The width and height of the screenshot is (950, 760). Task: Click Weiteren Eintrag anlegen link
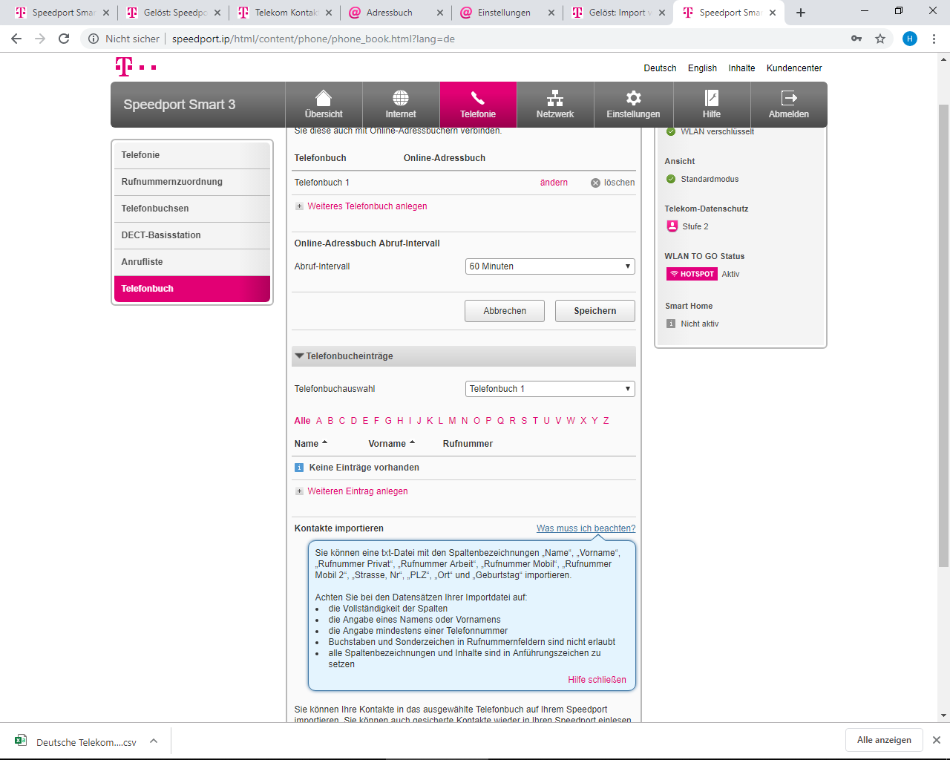click(x=358, y=491)
